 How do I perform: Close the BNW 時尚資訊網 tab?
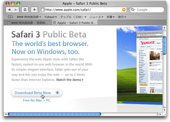pyautogui.click(x=9, y=23)
